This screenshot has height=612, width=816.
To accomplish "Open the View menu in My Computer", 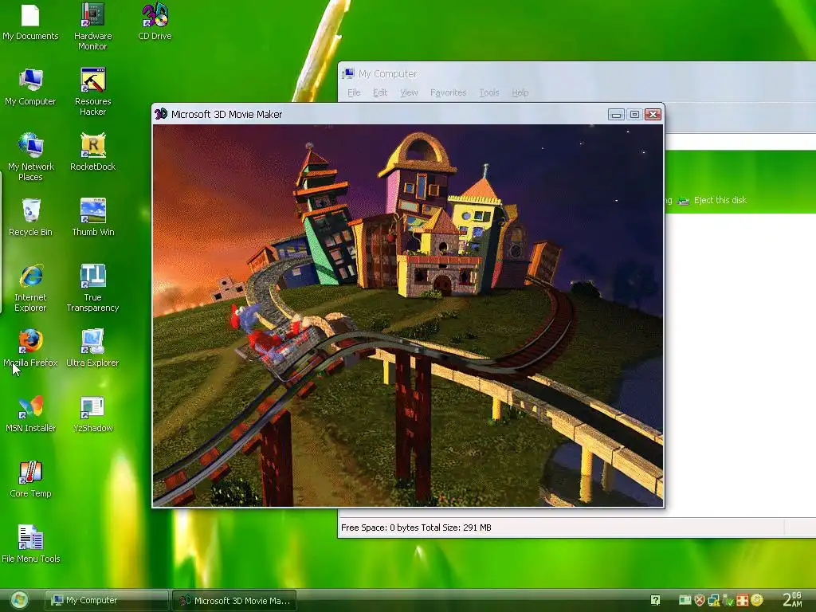I will (x=409, y=92).
